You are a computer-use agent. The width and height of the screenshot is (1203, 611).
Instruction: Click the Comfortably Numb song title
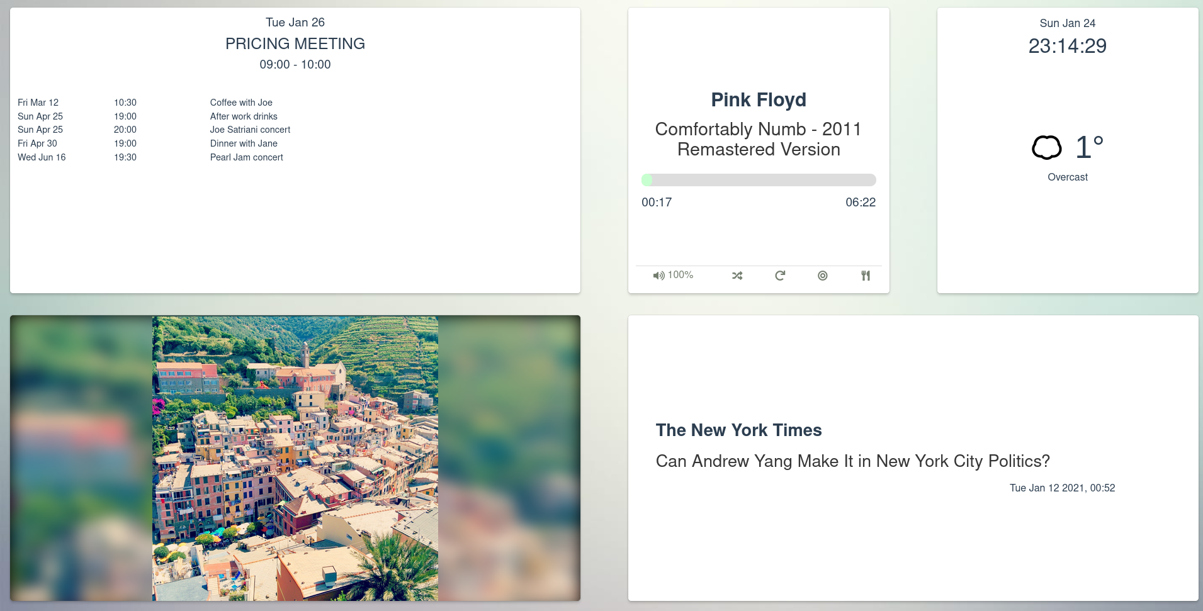tap(759, 139)
